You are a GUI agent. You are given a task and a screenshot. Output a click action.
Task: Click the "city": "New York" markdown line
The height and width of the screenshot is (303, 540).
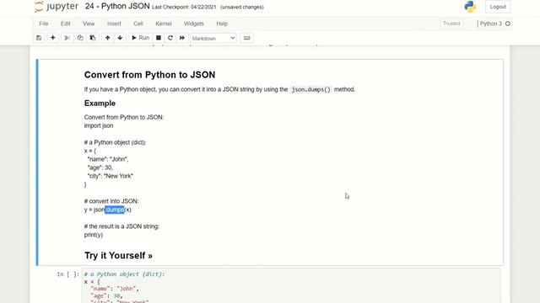pos(111,176)
